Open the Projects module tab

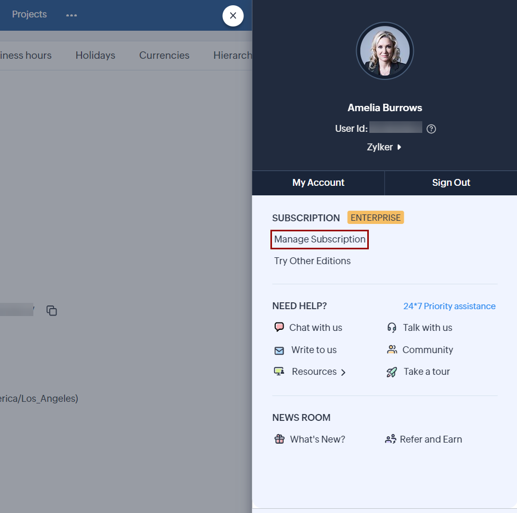click(30, 14)
